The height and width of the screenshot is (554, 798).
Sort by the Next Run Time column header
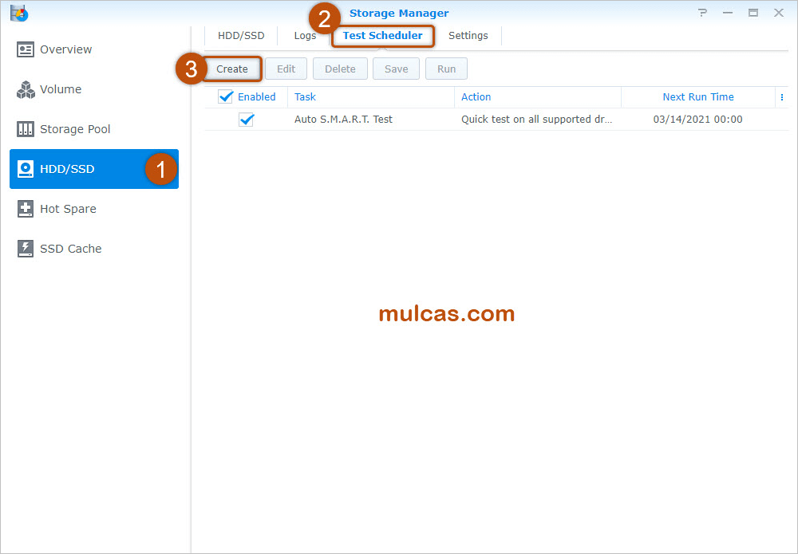(697, 97)
